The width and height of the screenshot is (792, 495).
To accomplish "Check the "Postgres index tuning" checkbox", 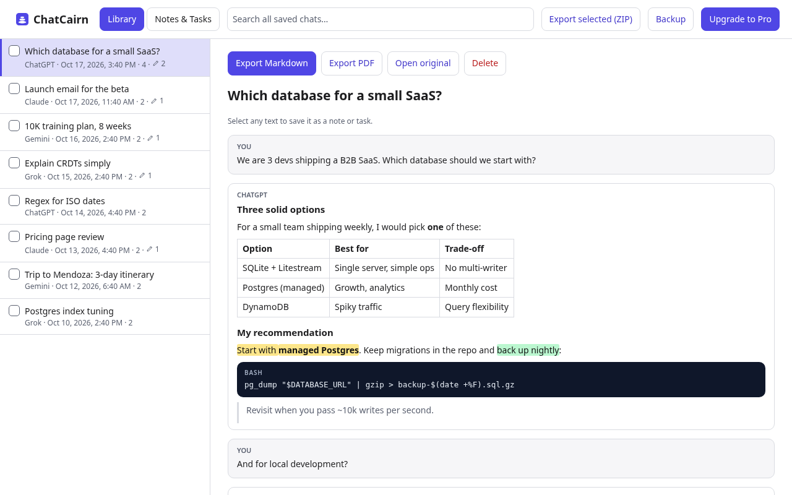I will (x=14, y=311).
